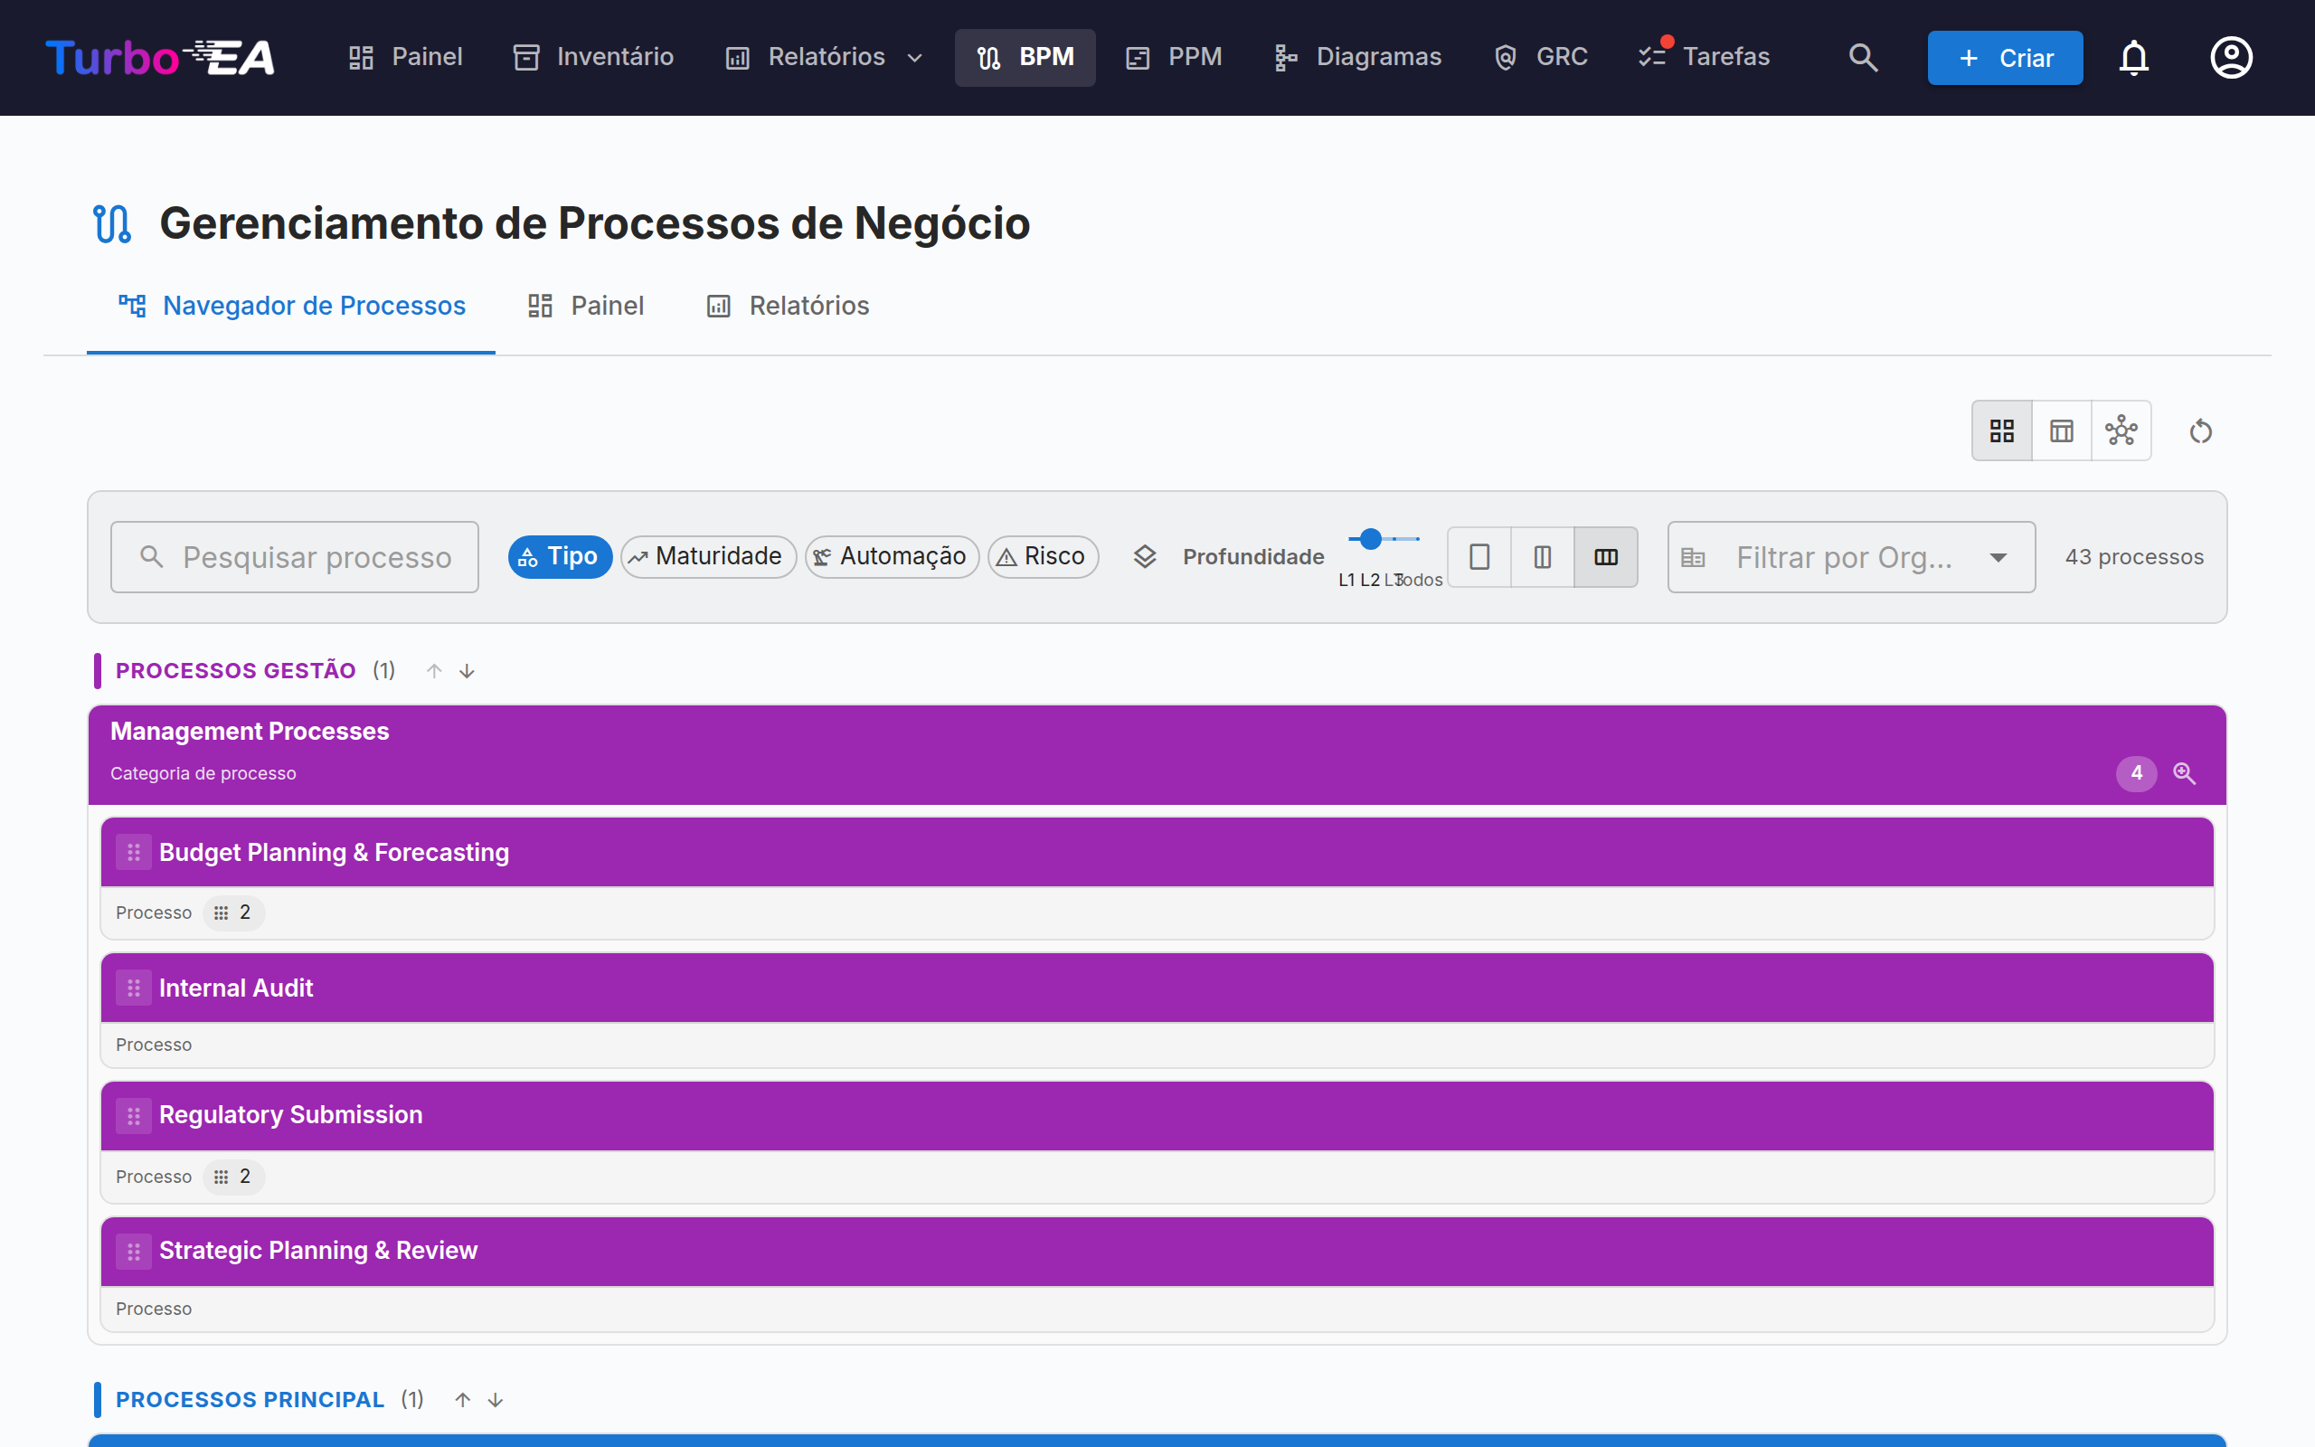Click the TurboEA logo
The height and width of the screenshot is (1447, 2315).
[160, 57]
